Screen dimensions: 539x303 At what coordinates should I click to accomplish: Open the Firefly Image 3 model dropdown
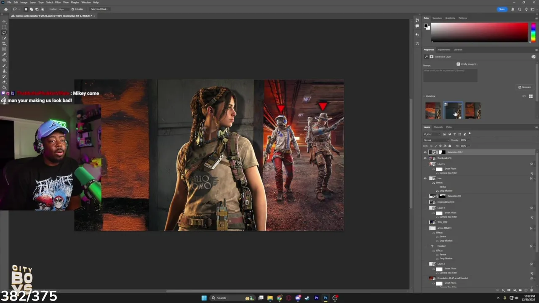(467, 64)
